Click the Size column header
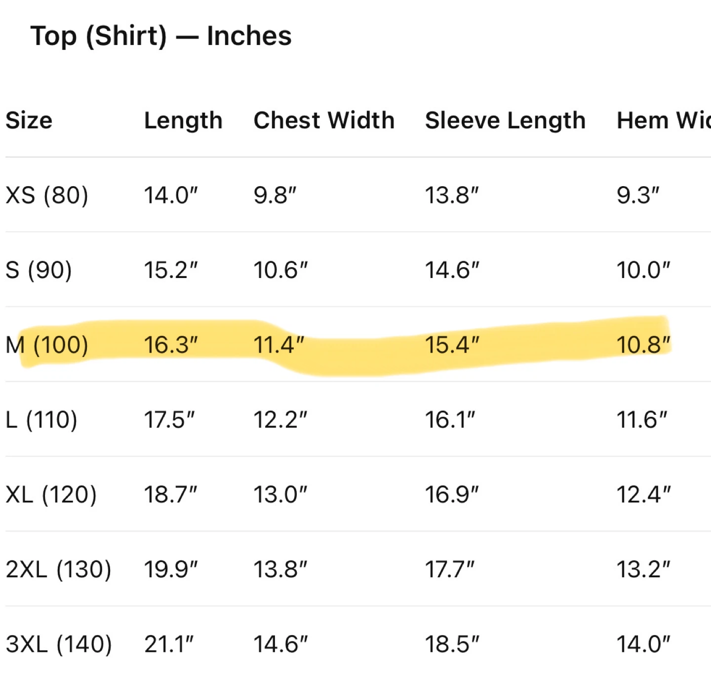Image resolution: width=711 pixels, height=684 pixels. [29, 121]
